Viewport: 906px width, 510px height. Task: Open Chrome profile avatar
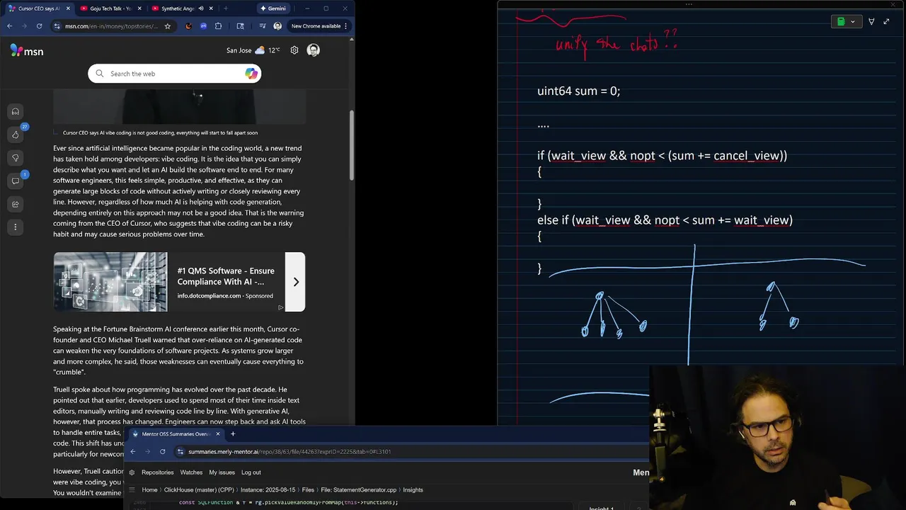(x=277, y=26)
